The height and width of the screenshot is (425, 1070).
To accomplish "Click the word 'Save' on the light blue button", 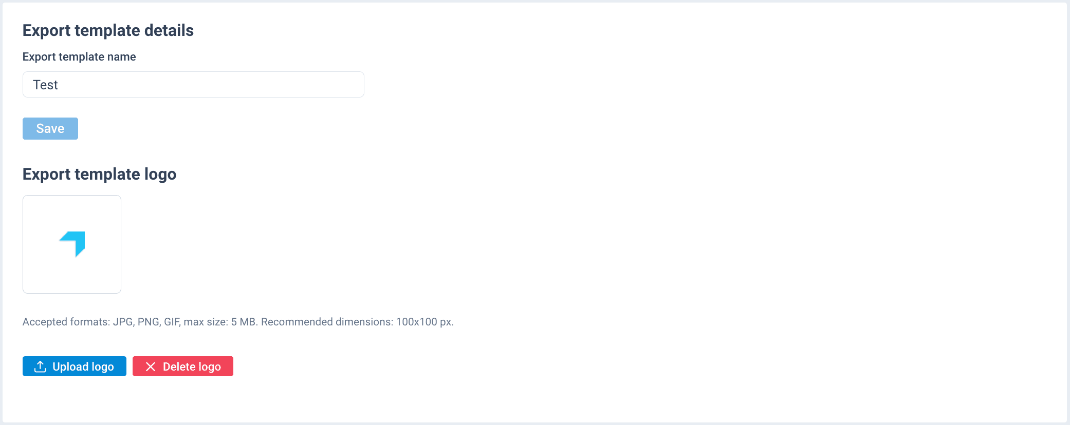I will (x=50, y=128).
